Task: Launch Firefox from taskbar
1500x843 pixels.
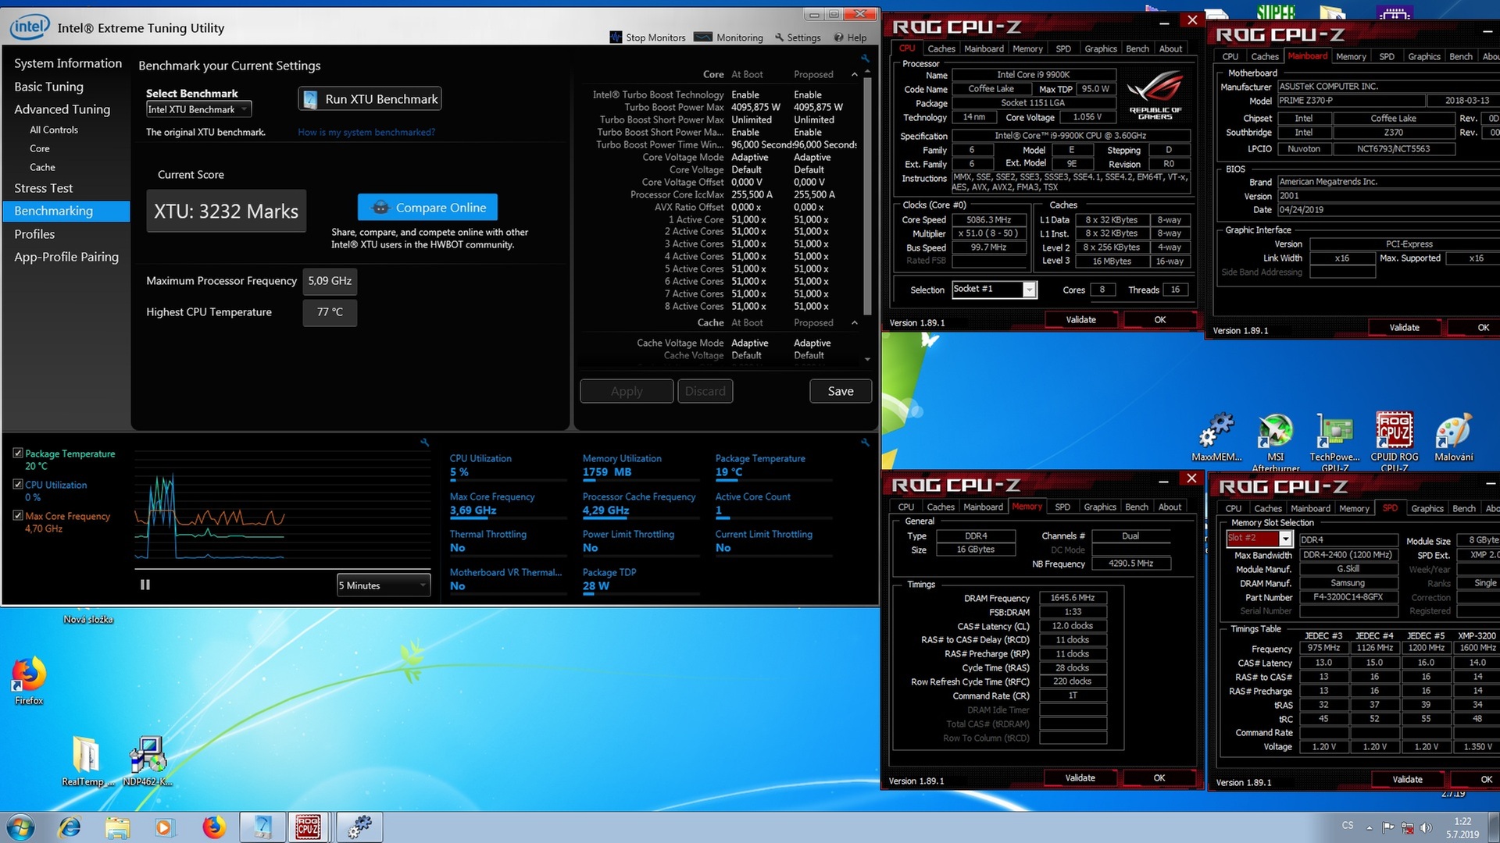Action: click(x=213, y=827)
